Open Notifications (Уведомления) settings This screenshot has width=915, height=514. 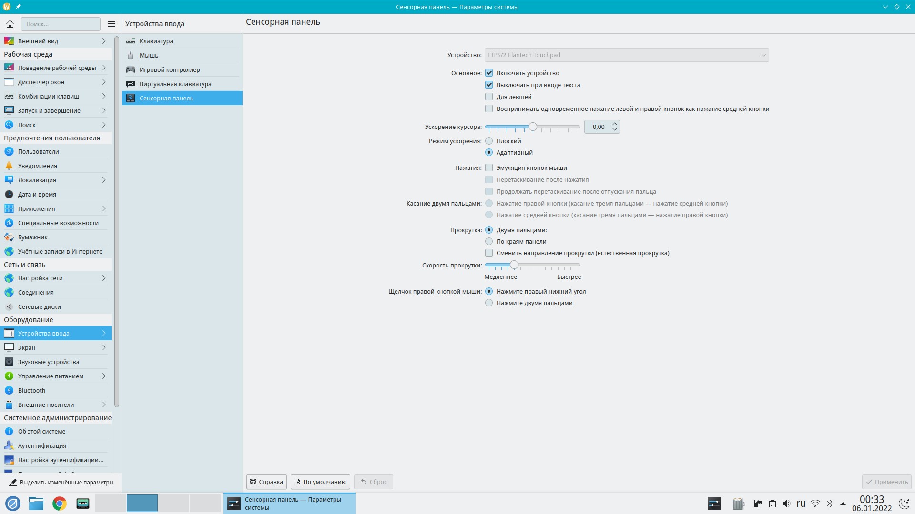point(37,166)
